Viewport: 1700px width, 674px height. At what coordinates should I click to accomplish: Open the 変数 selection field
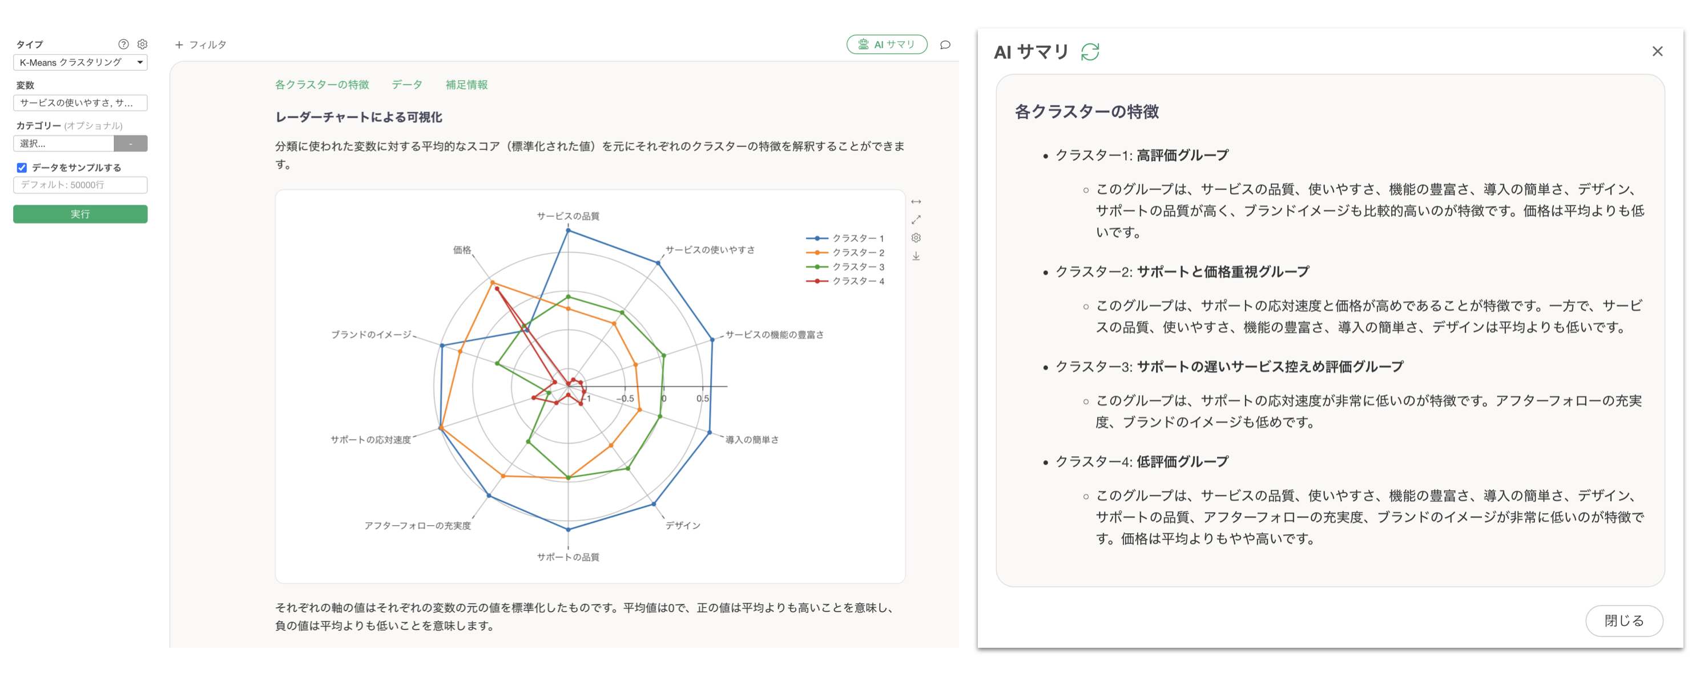(x=80, y=103)
